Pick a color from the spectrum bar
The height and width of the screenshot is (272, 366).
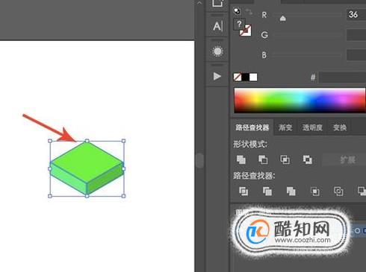coord(300,101)
